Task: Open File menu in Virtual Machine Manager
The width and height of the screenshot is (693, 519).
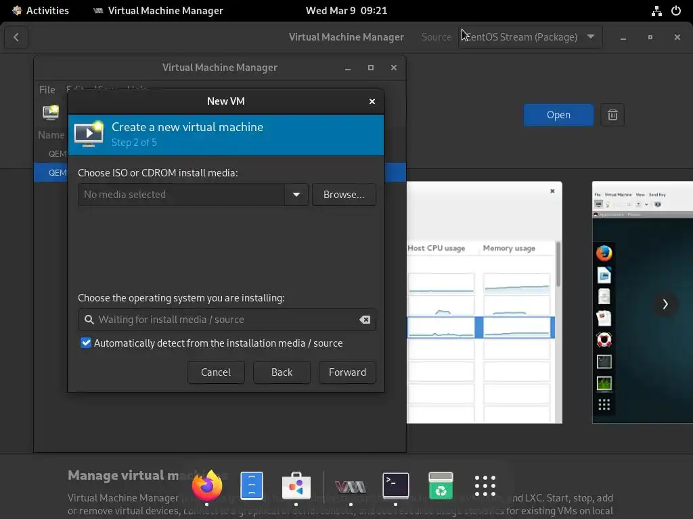Action: pyautogui.click(x=47, y=90)
